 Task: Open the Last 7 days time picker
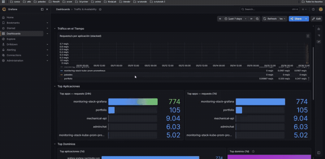coord(235,19)
